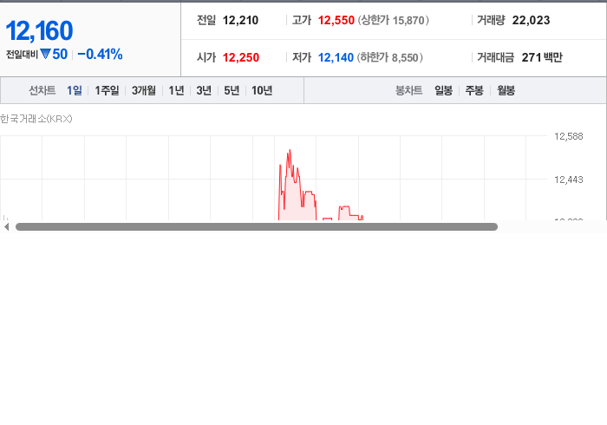Image resolution: width=607 pixels, height=425 pixels.
Task: Click the down triangle beside 50
Action: coord(45,54)
